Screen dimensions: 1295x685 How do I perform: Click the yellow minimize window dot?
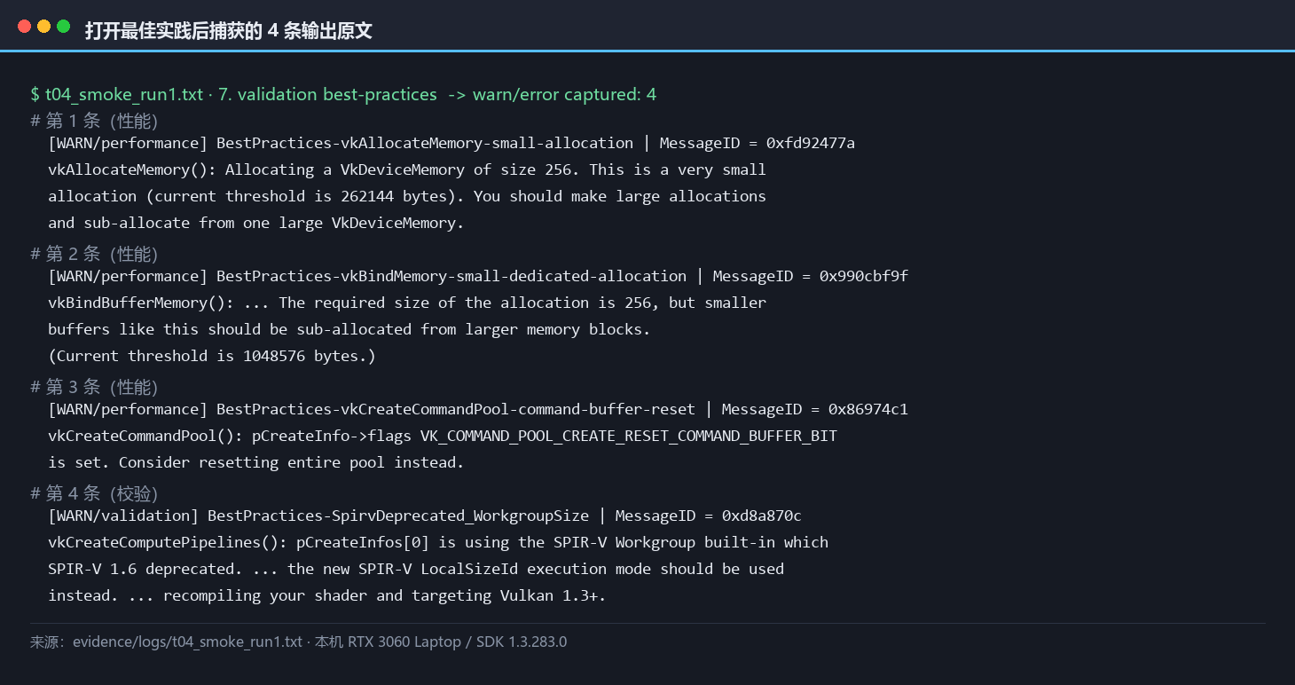(x=43, y=27)
